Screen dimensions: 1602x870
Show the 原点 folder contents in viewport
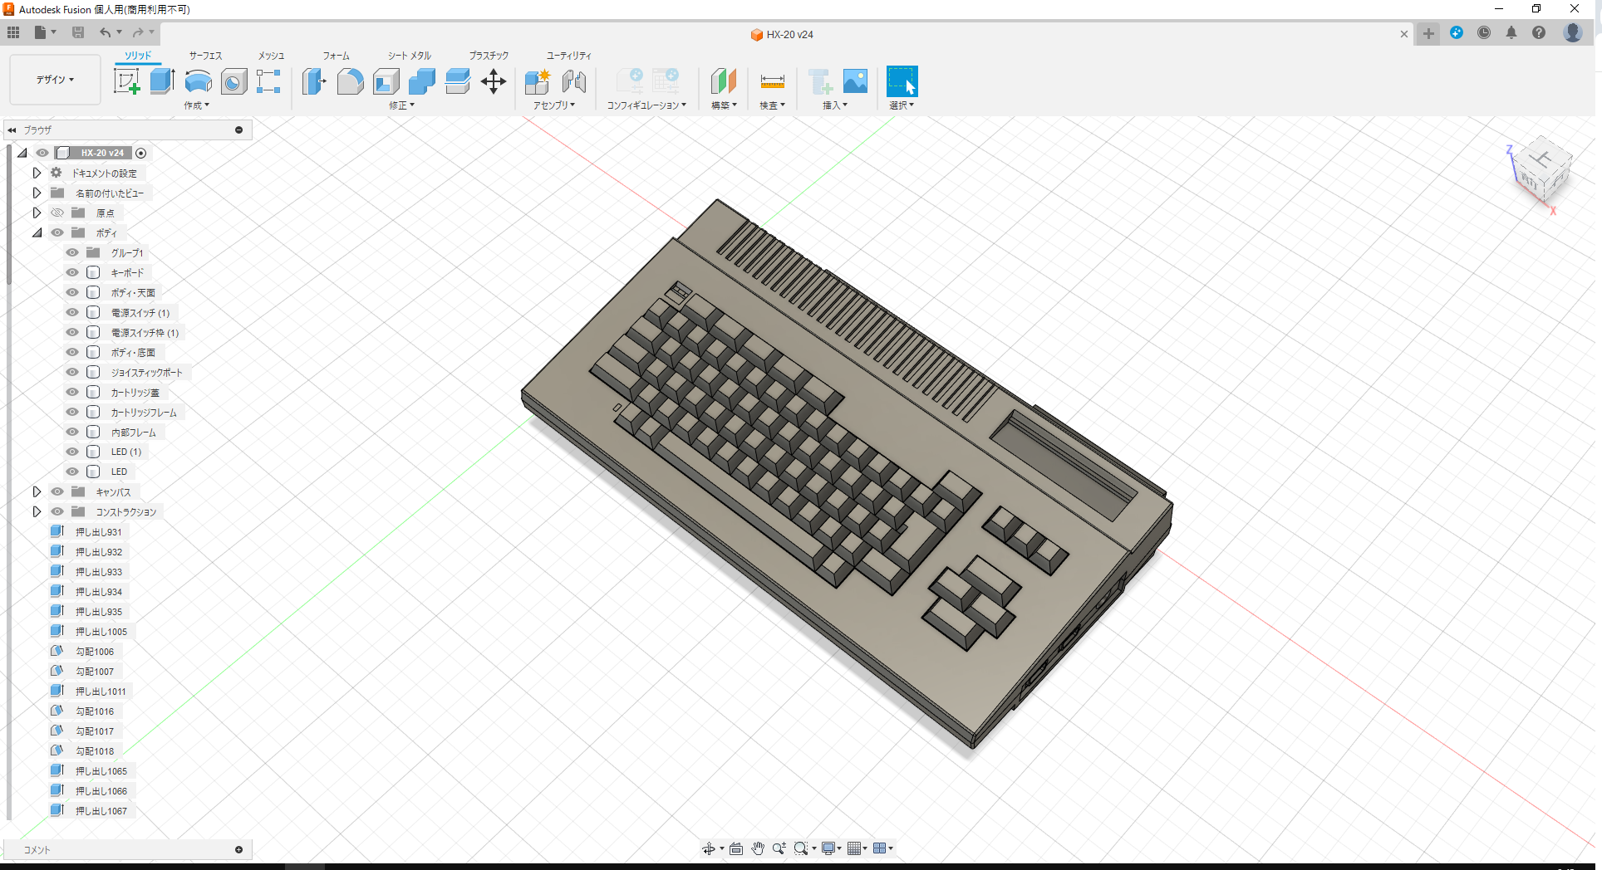click(57, 213)
